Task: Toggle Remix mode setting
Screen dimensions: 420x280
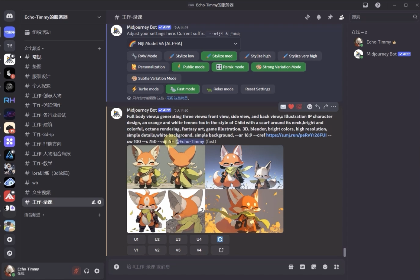Action: click(x=230, y=67)
